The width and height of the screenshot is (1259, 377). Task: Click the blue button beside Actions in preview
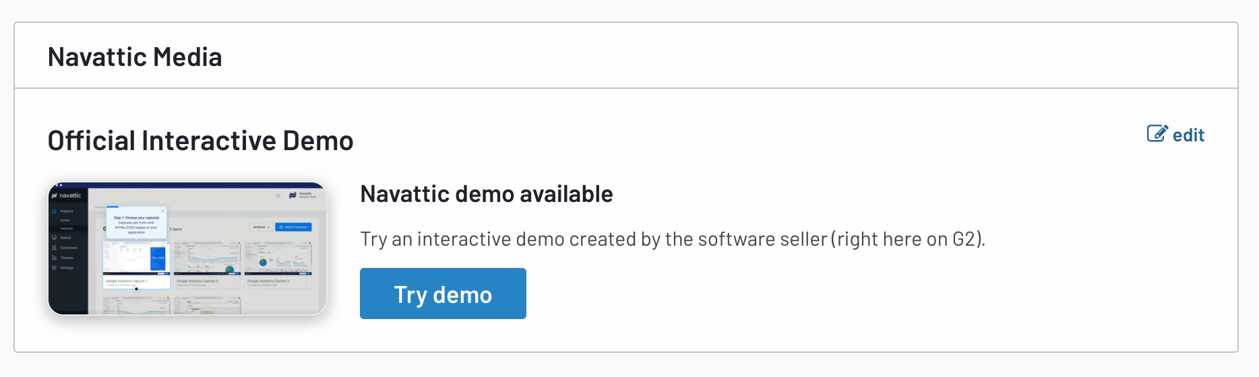point(294,228)
